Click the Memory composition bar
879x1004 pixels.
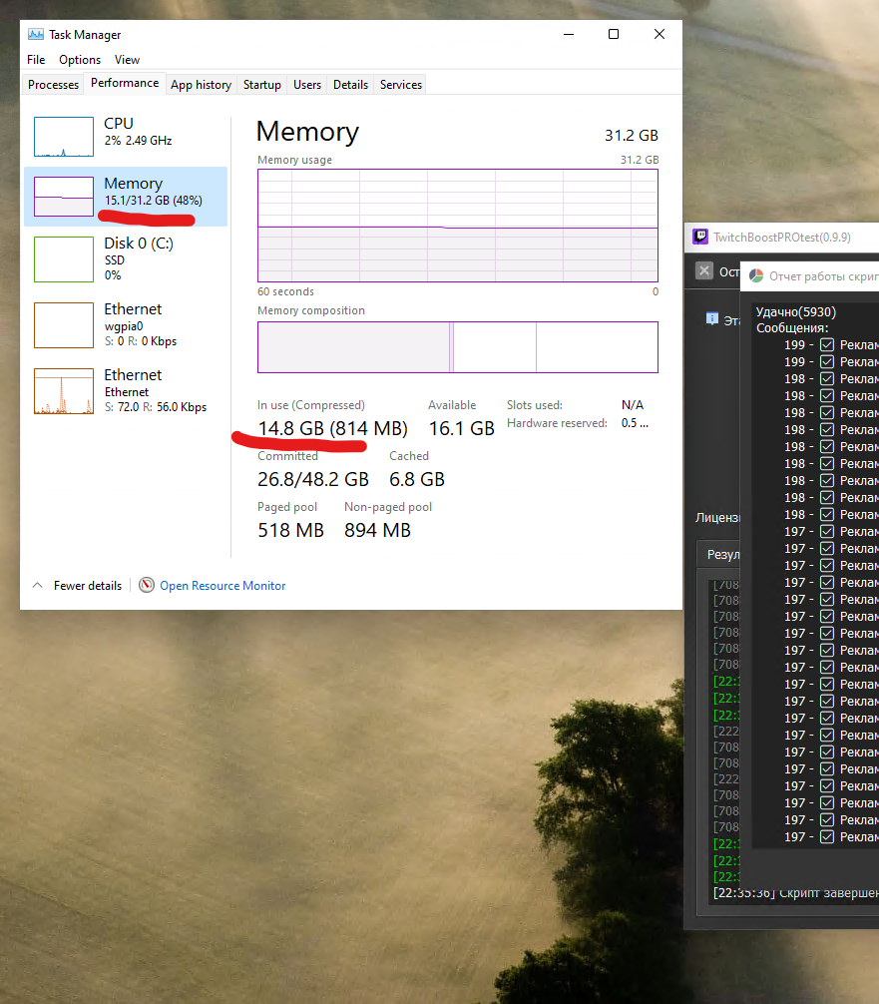pyautogui.click(x=457, y=347)
